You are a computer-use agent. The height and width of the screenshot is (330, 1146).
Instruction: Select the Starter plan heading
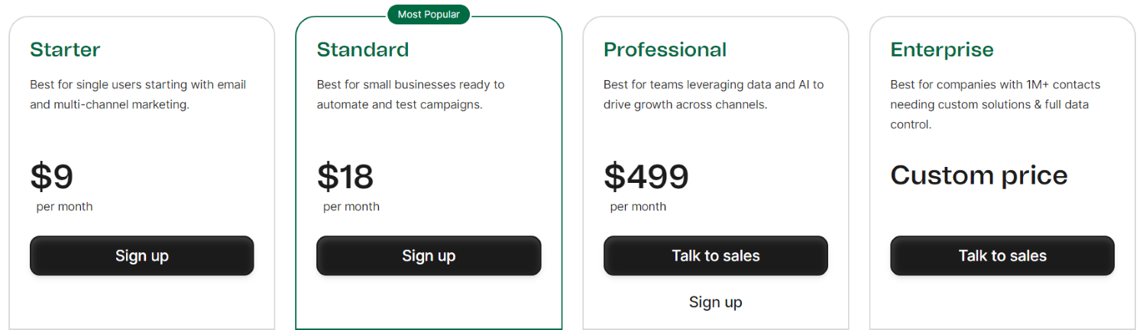[65, 50]
